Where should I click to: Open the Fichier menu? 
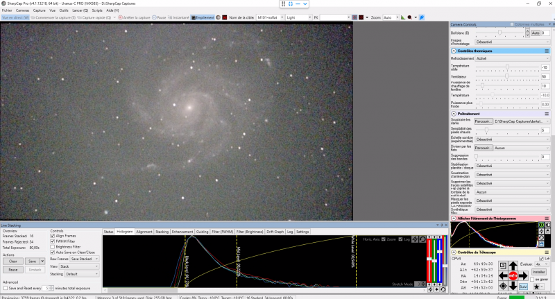pyautogui.click(x=7, y=10)
